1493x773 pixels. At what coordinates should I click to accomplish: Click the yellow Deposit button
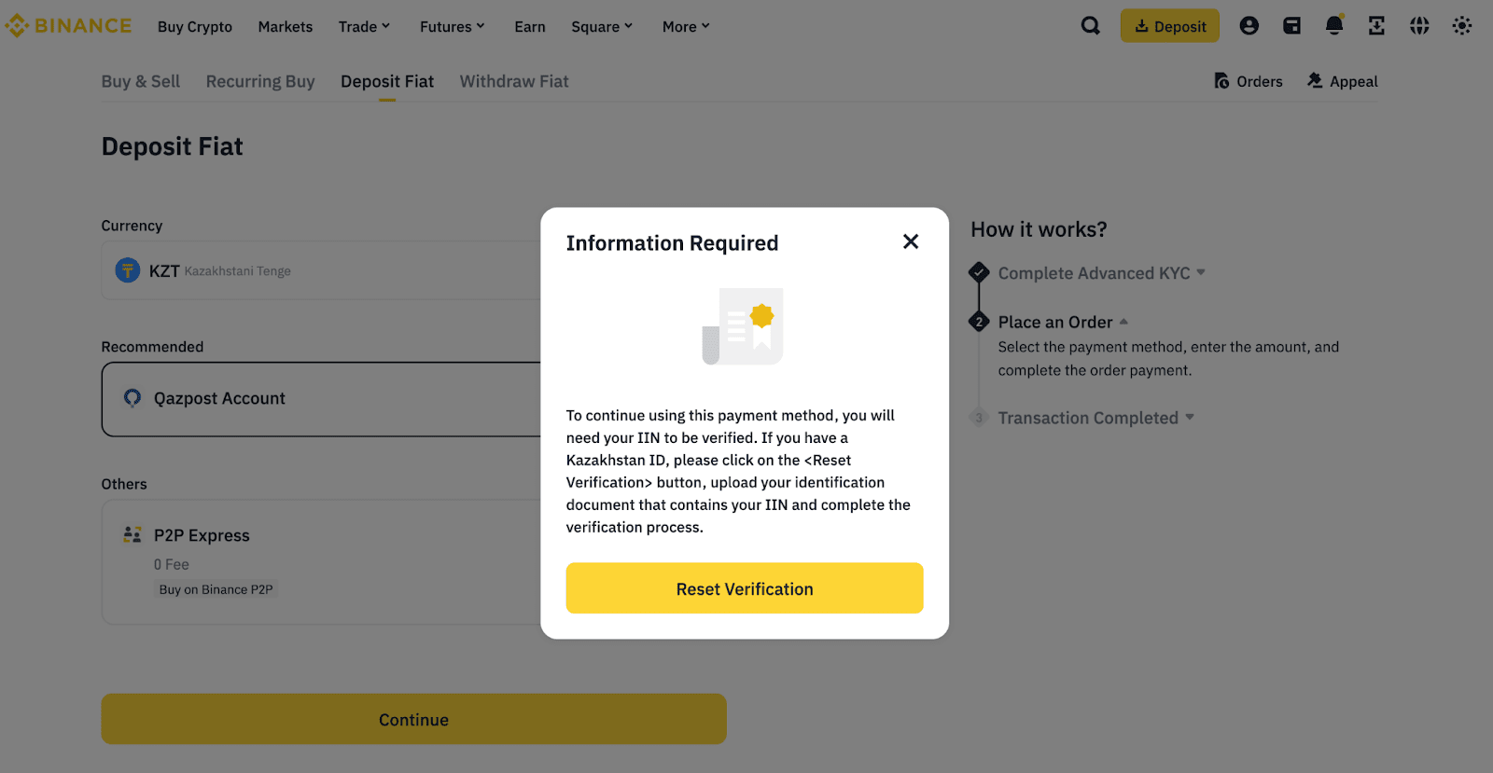pos(1169,26)
